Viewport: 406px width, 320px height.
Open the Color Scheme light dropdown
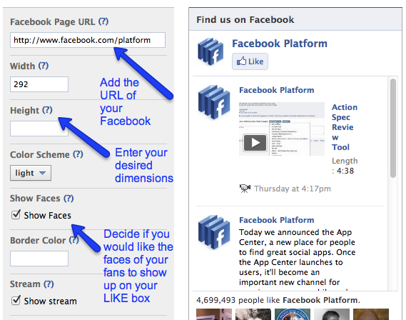point(31,173)
